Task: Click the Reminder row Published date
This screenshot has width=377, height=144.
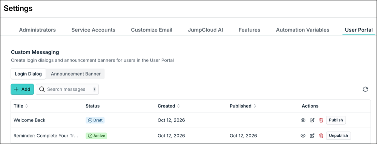Action: [x=243, y=136]
